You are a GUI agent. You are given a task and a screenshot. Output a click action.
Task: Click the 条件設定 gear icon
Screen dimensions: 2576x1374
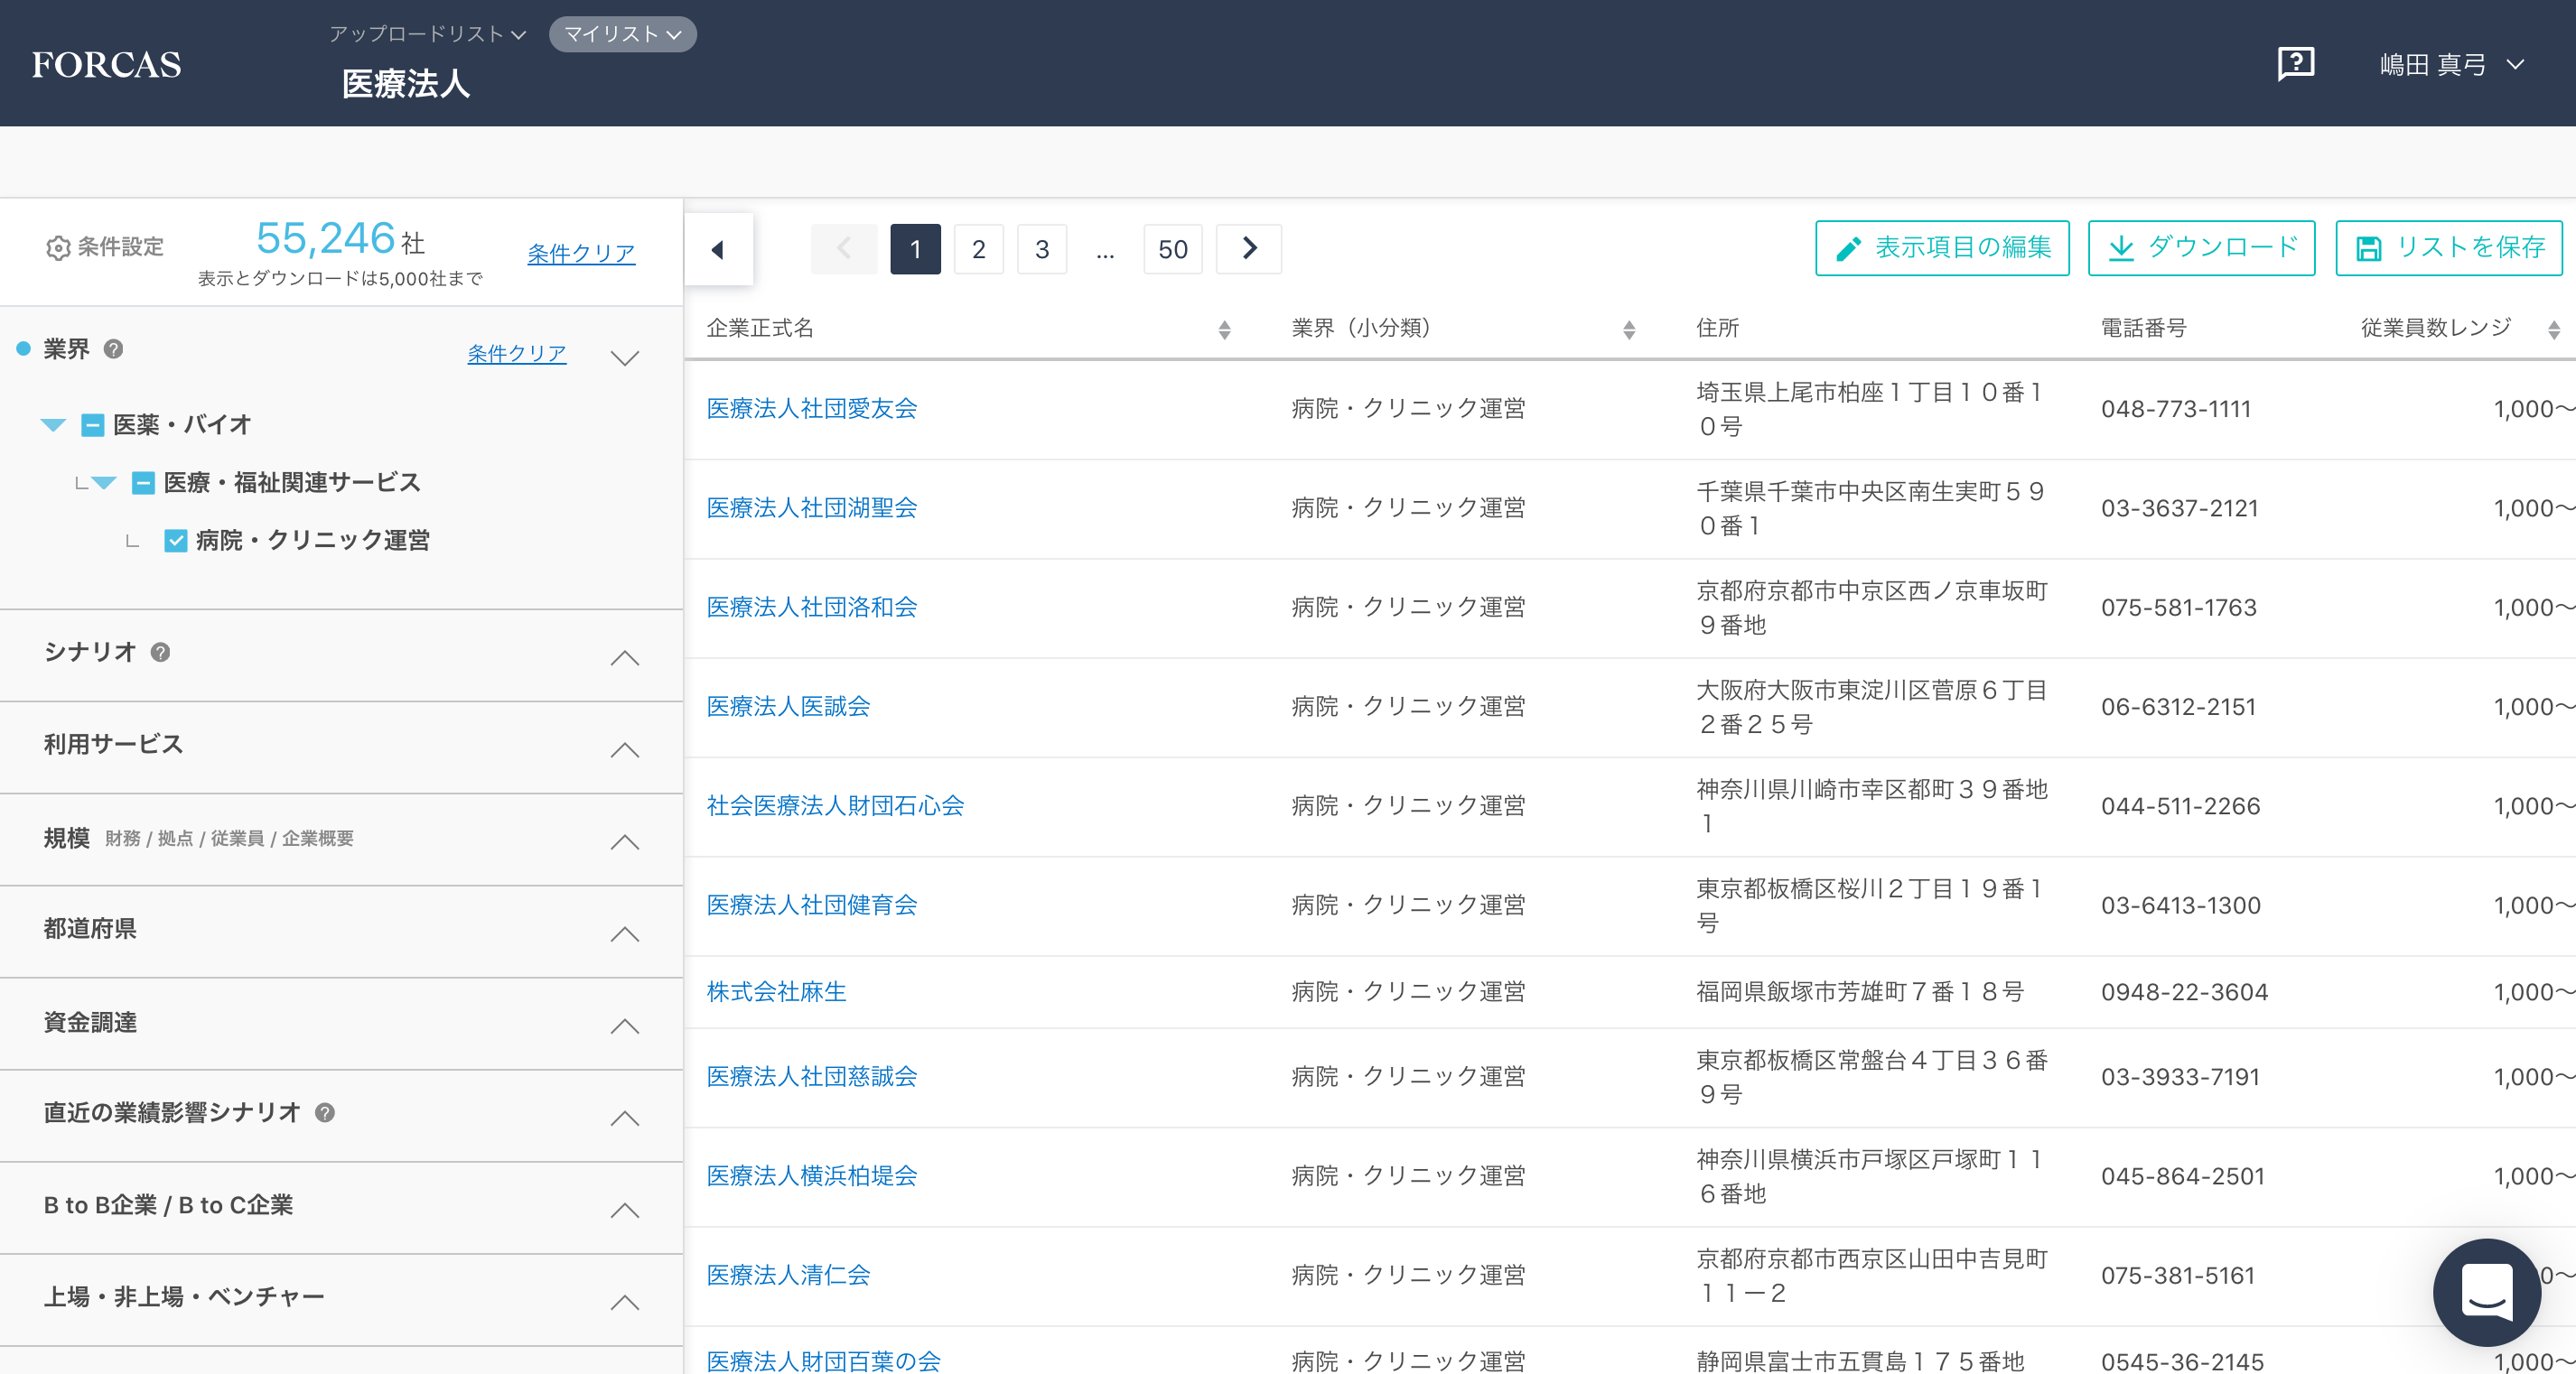[x=58, y=246]
